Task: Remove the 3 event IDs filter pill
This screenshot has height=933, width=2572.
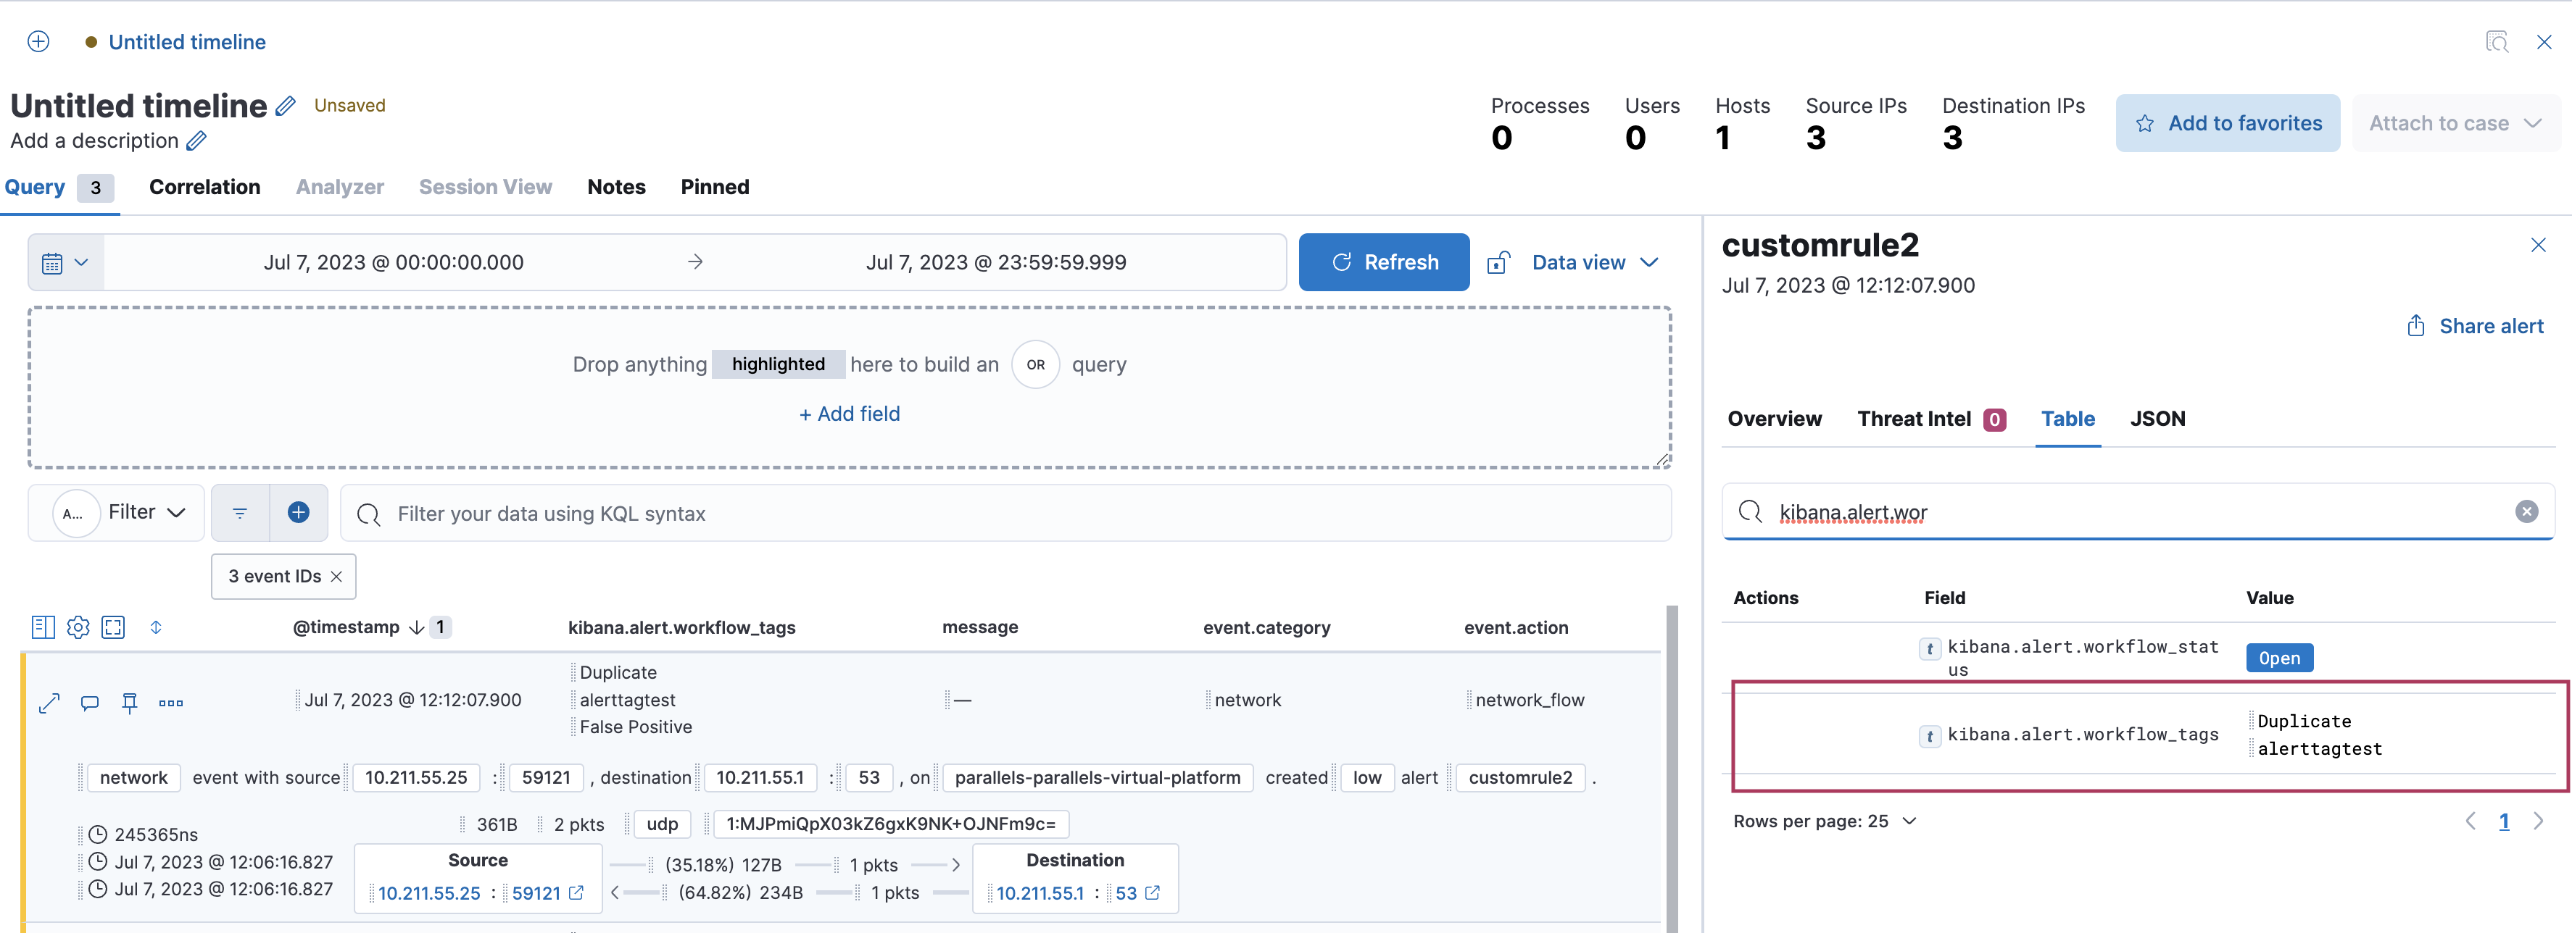Action: (x=338, y=576)
